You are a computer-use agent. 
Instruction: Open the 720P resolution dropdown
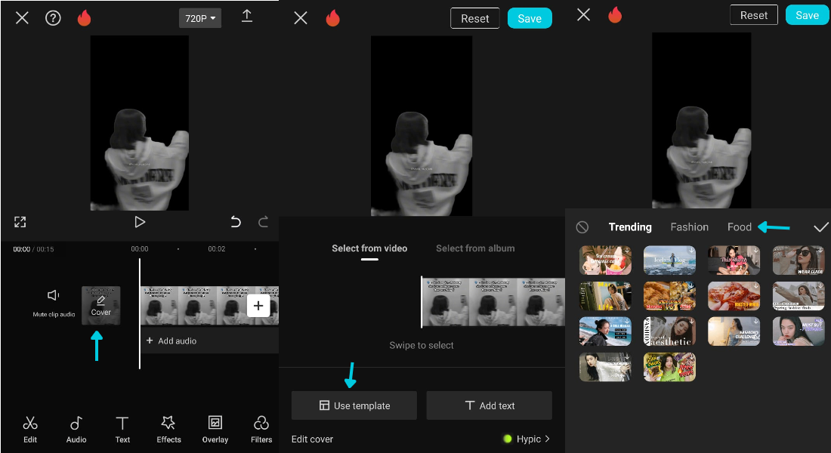tap(199, 19)
